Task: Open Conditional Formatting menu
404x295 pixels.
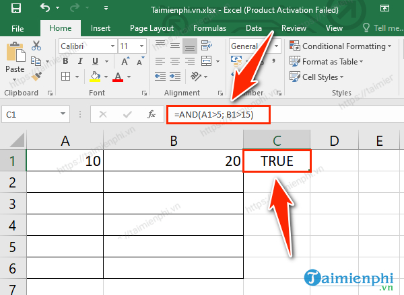Action: 340,46
